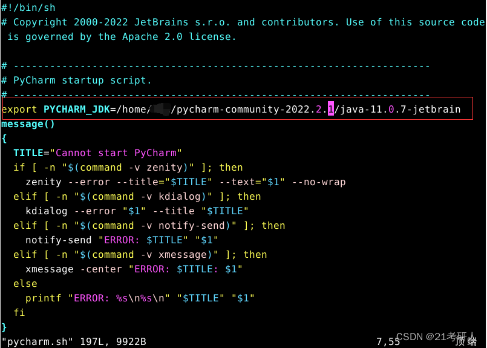
Task: Click the "is governed by the Apache 2.0 license." line
Action: point(122,37)
